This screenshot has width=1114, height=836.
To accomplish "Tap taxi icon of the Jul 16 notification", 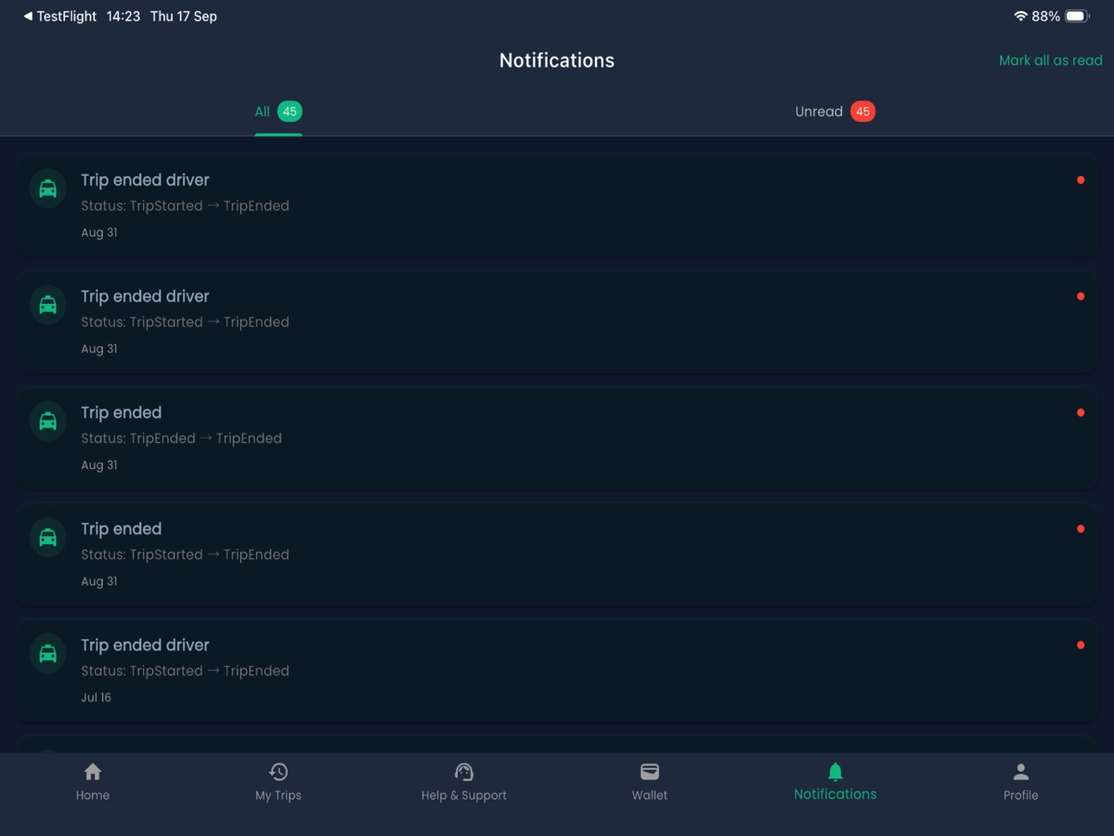I will (48, 654).
